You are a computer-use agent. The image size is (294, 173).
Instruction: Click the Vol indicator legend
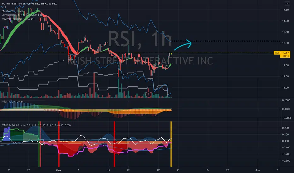click(x=4, y=8)
